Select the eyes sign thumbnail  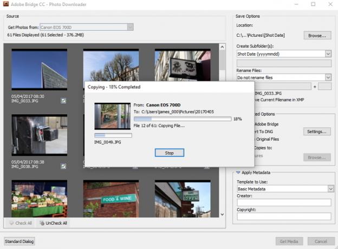(x=183, y=65)
